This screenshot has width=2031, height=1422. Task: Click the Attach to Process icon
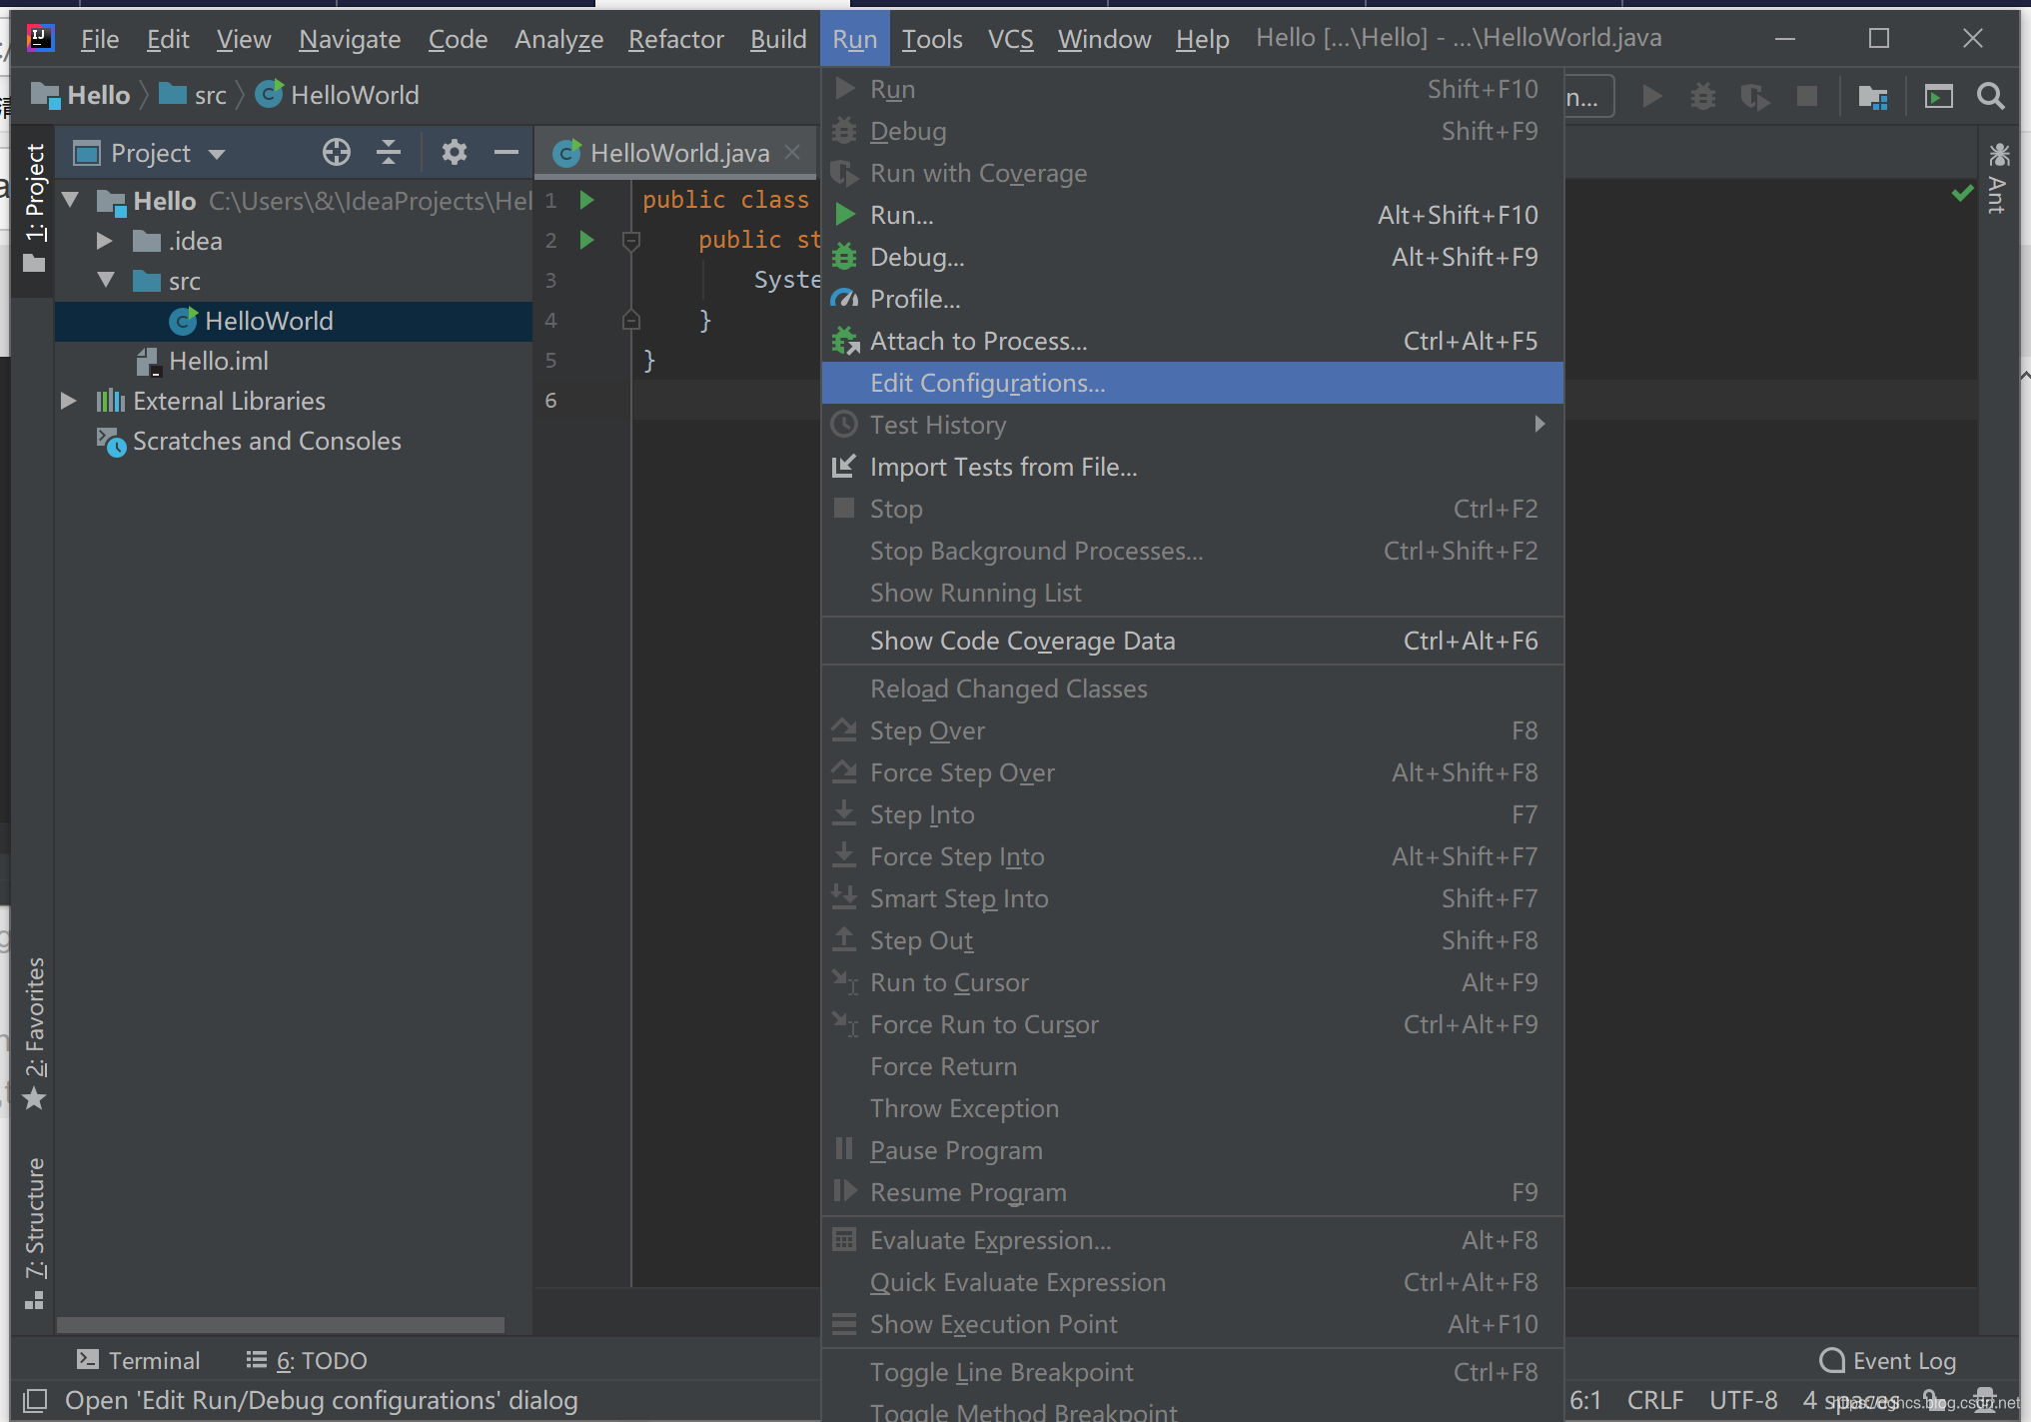pyautogui.click(x=842, y=340)
